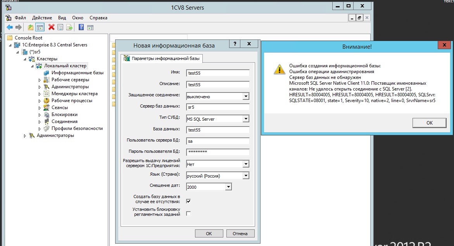Open the Справка menu
The image size is (454, 246).
98,18
